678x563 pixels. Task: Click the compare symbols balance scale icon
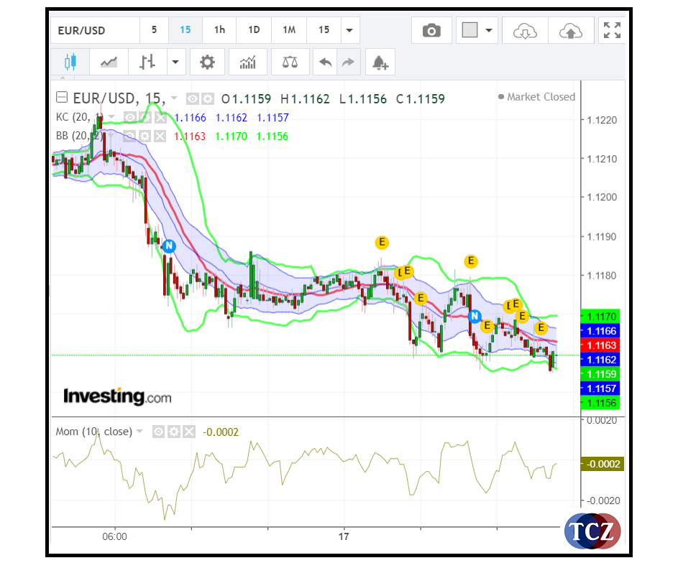[x=290, y=62]
